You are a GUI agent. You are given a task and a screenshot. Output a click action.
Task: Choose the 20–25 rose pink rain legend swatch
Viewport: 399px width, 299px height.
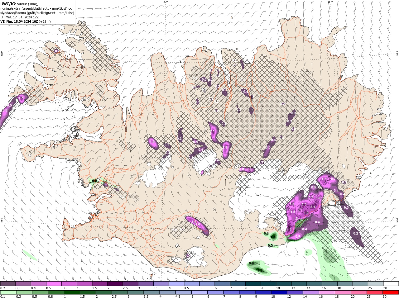click(x=359, y=292)
